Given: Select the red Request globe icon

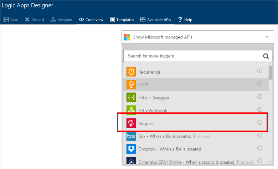Looking at the screenshot, I should point(131,123).
